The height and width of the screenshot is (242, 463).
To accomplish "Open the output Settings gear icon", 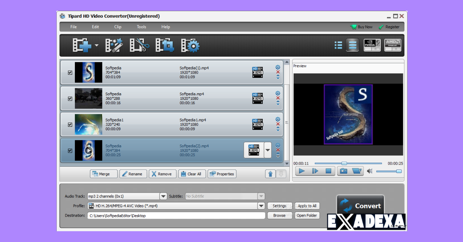I will point(190,45).
